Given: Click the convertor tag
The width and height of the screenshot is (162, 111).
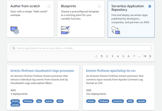Looking at the screenshot, I should coord(118,101).
